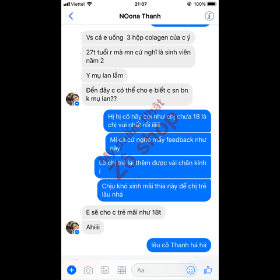The image size is (280, 280).
Task: Open the emoji smiley picker
Action: coord(191,270)
